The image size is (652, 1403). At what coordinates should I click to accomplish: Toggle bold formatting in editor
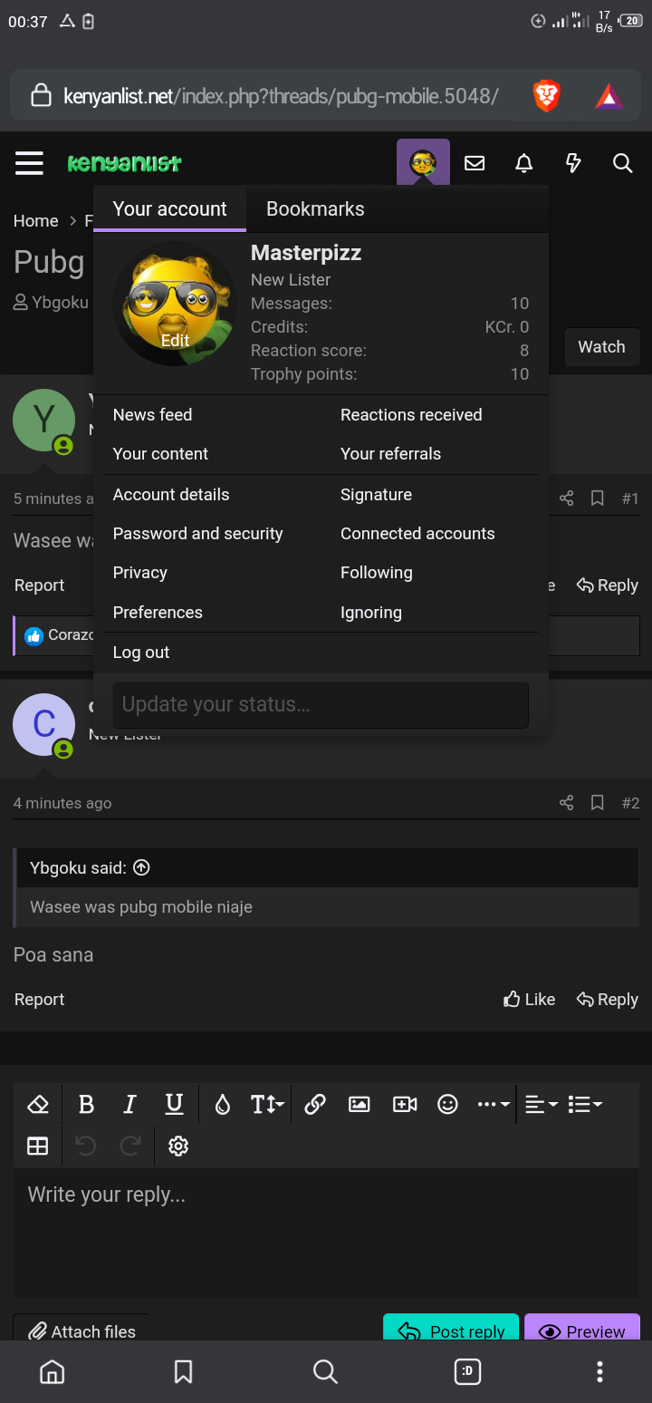point(86,1104)
